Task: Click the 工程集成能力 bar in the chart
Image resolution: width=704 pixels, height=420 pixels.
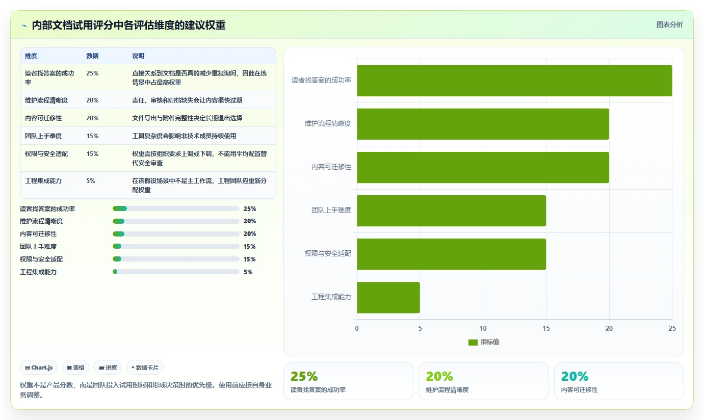Action: (388, 298)
